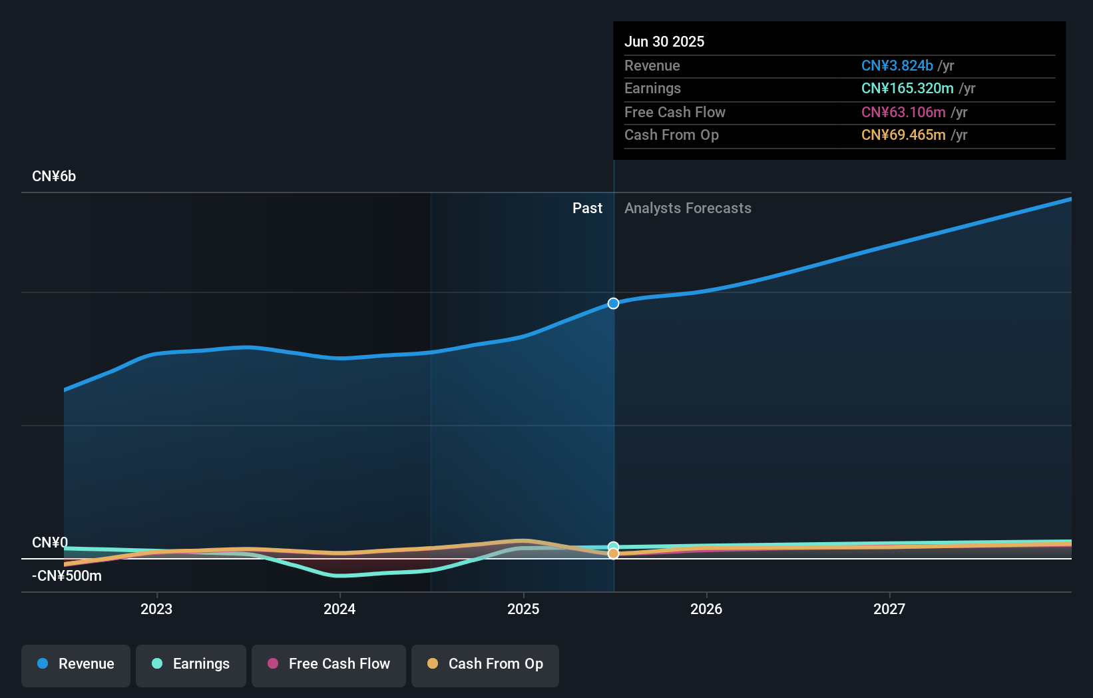Click the teal Earnings legend dot
Screen dimensions: 1093x698
(x=156, y=664)
